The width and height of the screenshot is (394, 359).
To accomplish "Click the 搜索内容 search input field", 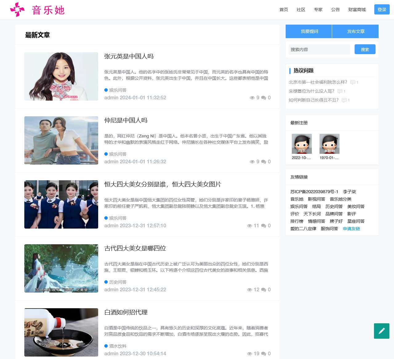I will tap(319, 49).
